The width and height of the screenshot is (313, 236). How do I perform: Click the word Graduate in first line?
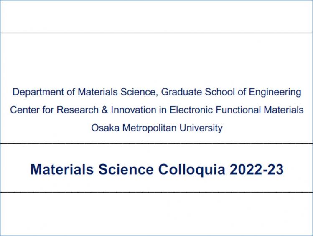(x=181, y=92)
